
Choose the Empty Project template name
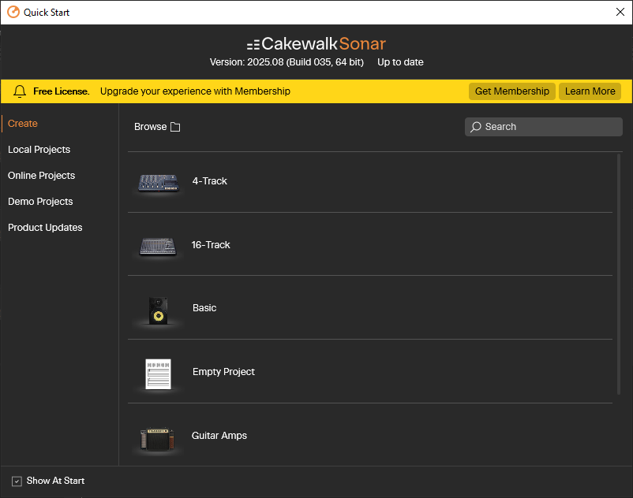223,371
